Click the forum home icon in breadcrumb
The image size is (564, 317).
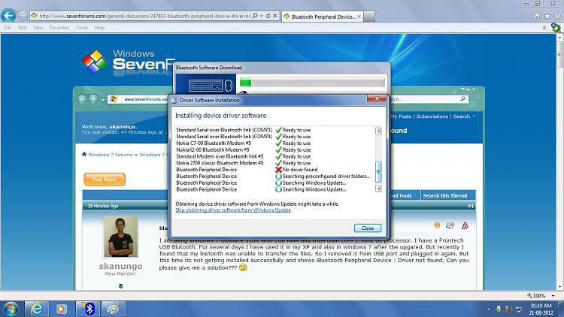pos(83,154)
